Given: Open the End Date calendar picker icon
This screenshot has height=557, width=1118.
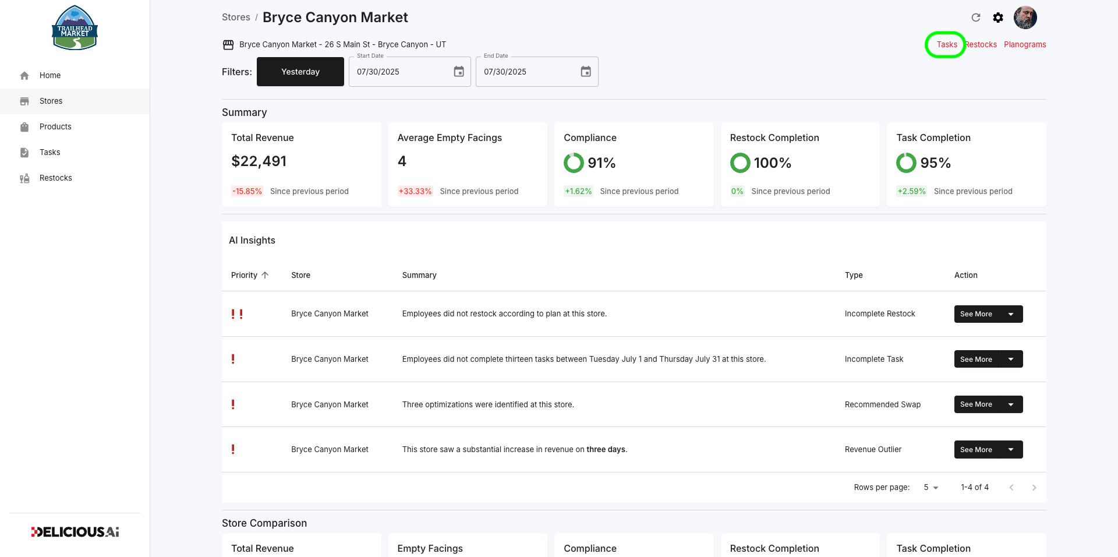Looking at the screenshot, I should [x=586, y=72].
